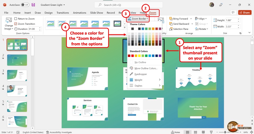Select the first zoom style thumbnail
Viewport: 254px width, 134px height.
pos(51,23)
